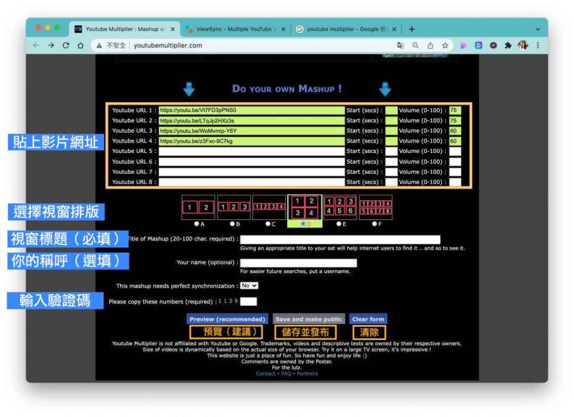Open the profile avatar menu

pos(523,45)
